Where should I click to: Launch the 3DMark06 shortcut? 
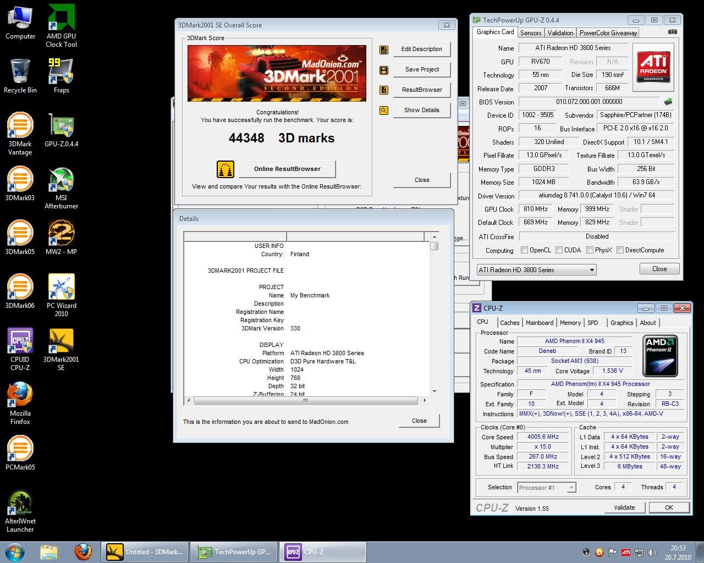tap(20, 292)
